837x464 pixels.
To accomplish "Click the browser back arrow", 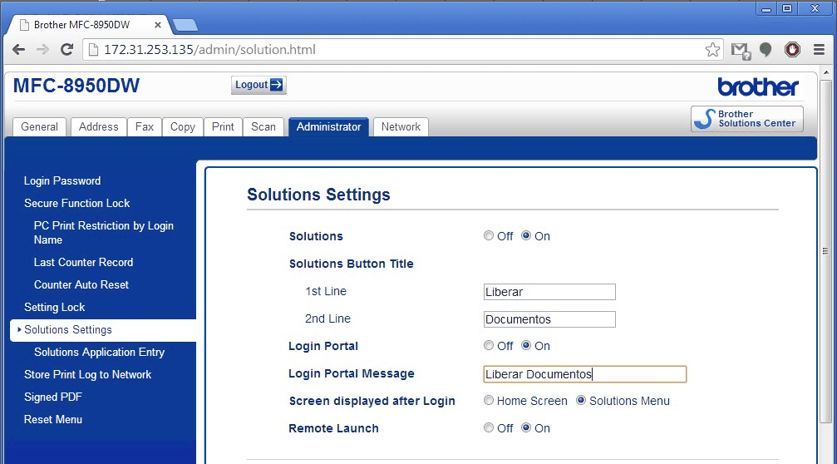I will coord(18,50).
